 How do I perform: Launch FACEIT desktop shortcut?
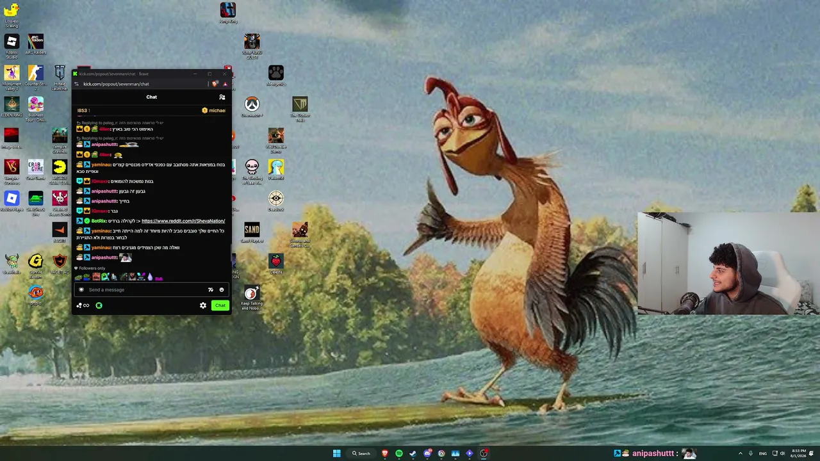pyautogui.click(x=60, y=231)
